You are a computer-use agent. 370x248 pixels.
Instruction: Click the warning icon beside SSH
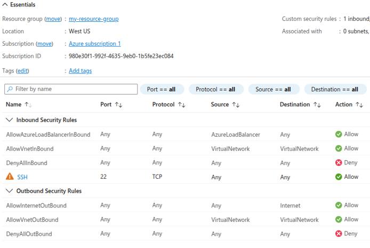[x=10, y=176]
